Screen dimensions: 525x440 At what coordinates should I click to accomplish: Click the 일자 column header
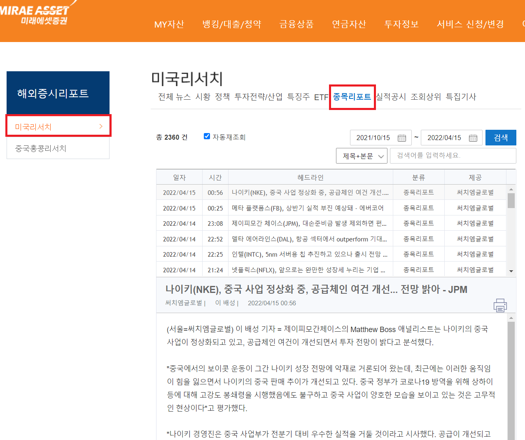[x=179, y=177]
